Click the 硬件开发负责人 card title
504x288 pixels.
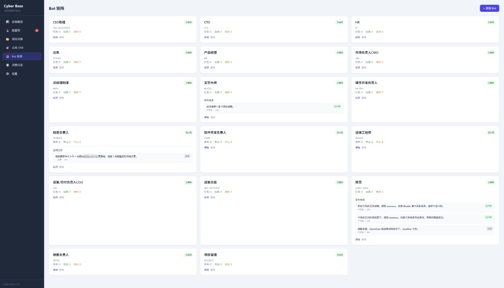coord(366,83)
